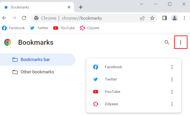This screenshot has height=116, width=190.
Task: Maximize the Chrome window
Action: pos(170,4)
